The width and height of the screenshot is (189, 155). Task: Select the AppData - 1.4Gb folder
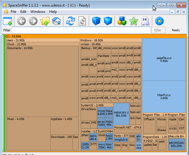click(65, 126)
